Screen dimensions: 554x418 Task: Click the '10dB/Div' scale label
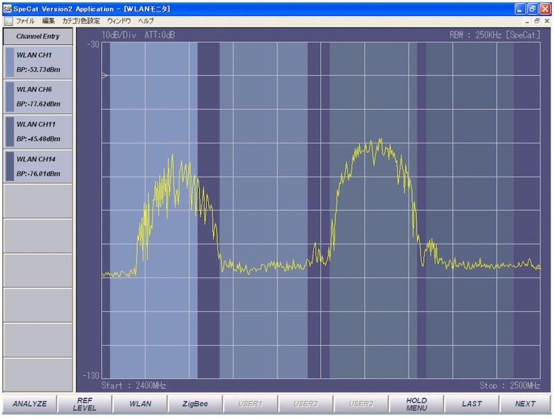pos(119,35)
